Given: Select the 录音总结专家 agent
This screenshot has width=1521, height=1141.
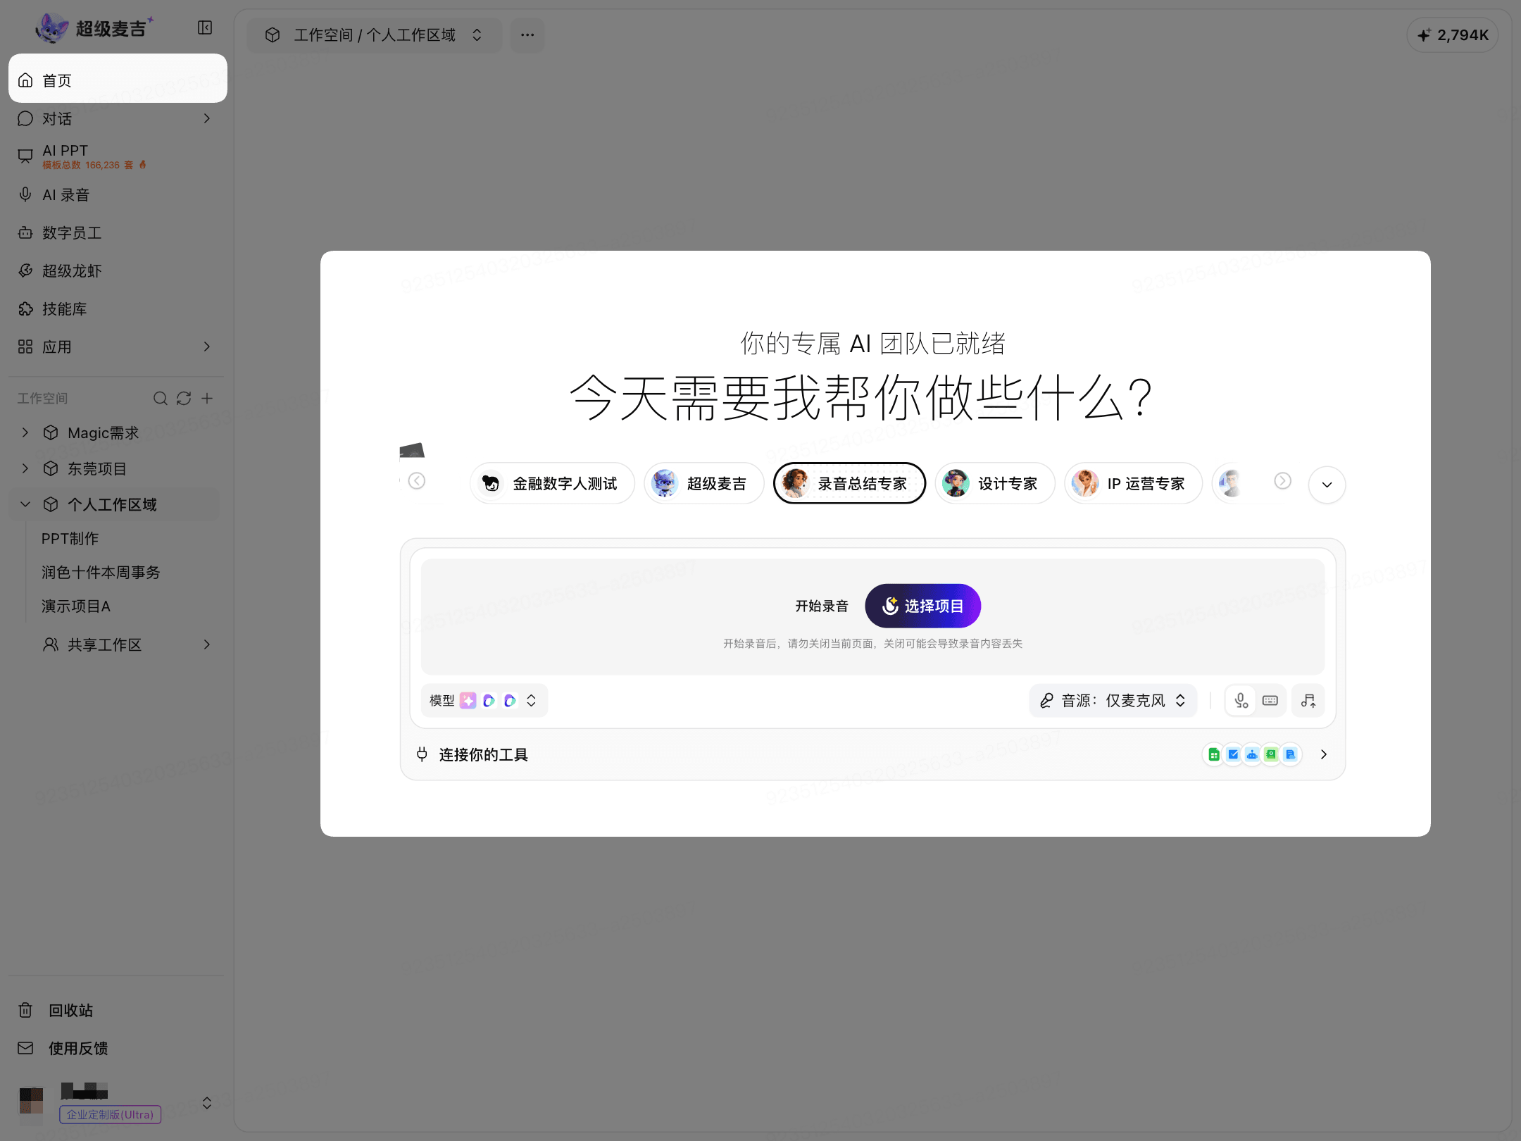Looking at the screenshot, I should [x=849, y=484].
